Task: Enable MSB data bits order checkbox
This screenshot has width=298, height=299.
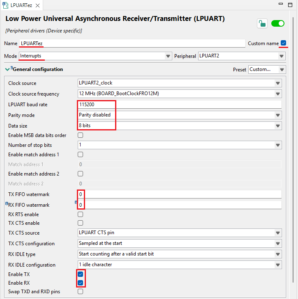Action: pyautogui.click(x=81, y=135)
